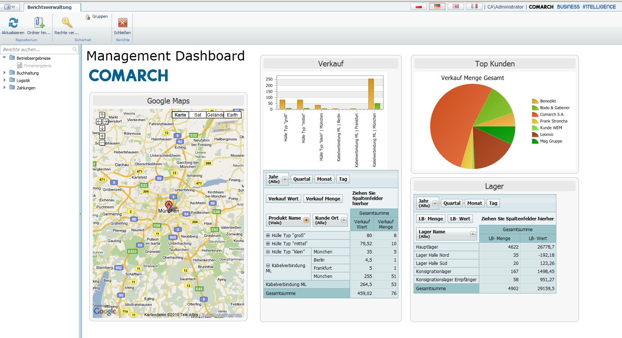This screenshot has height=338, width=622.
Task: Select the French flag language button
Action: 474,6
